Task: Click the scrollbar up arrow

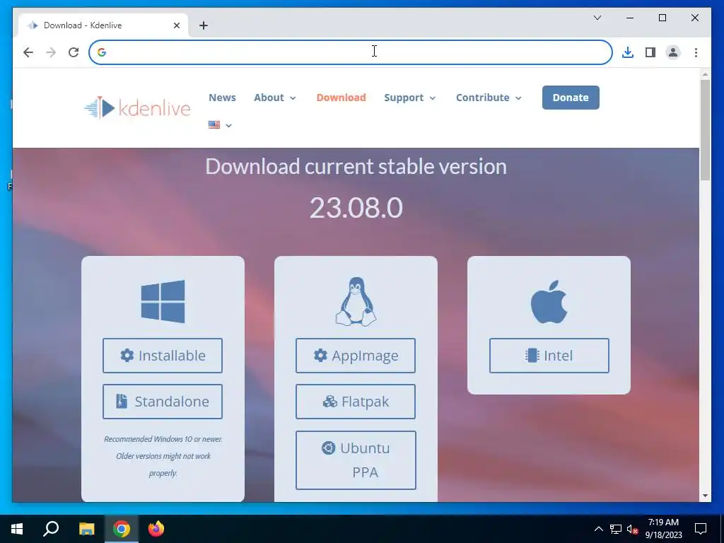Action: [705, 74]
